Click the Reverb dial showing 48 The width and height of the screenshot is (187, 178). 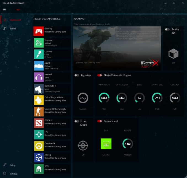(x=128, y=144)
